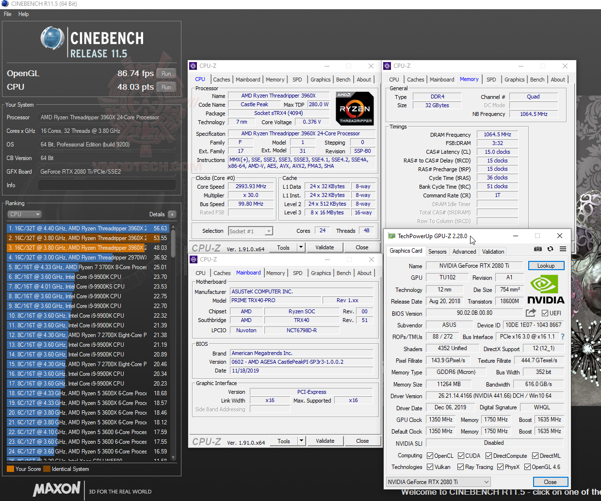Open the Validation tab in GPU-Z

[x=493, y=252]
